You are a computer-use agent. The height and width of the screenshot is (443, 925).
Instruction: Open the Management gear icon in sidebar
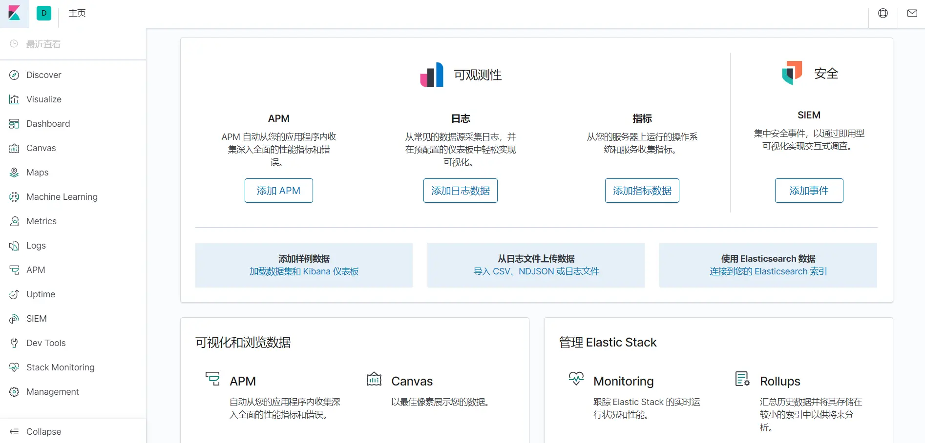(x=14, y=392)
